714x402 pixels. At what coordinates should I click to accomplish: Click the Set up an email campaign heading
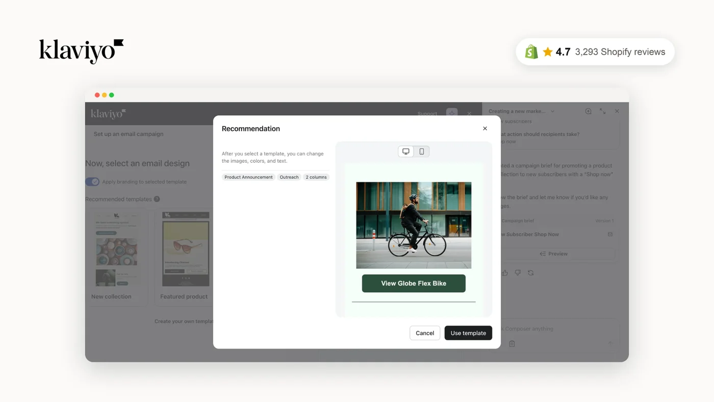click(129, 134)
